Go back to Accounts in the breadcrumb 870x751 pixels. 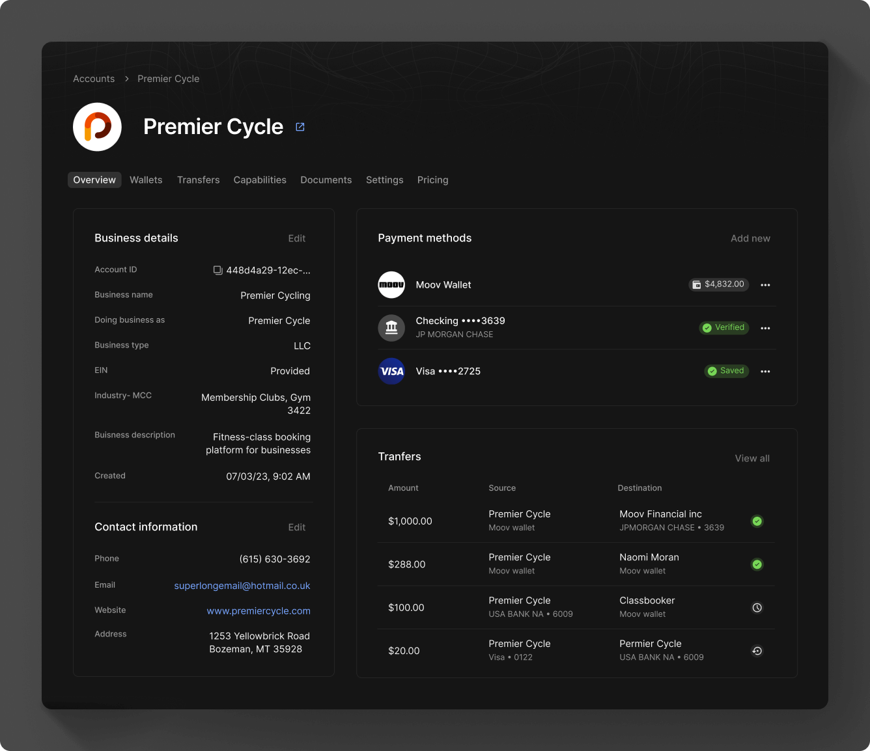(x=94, y=79)
